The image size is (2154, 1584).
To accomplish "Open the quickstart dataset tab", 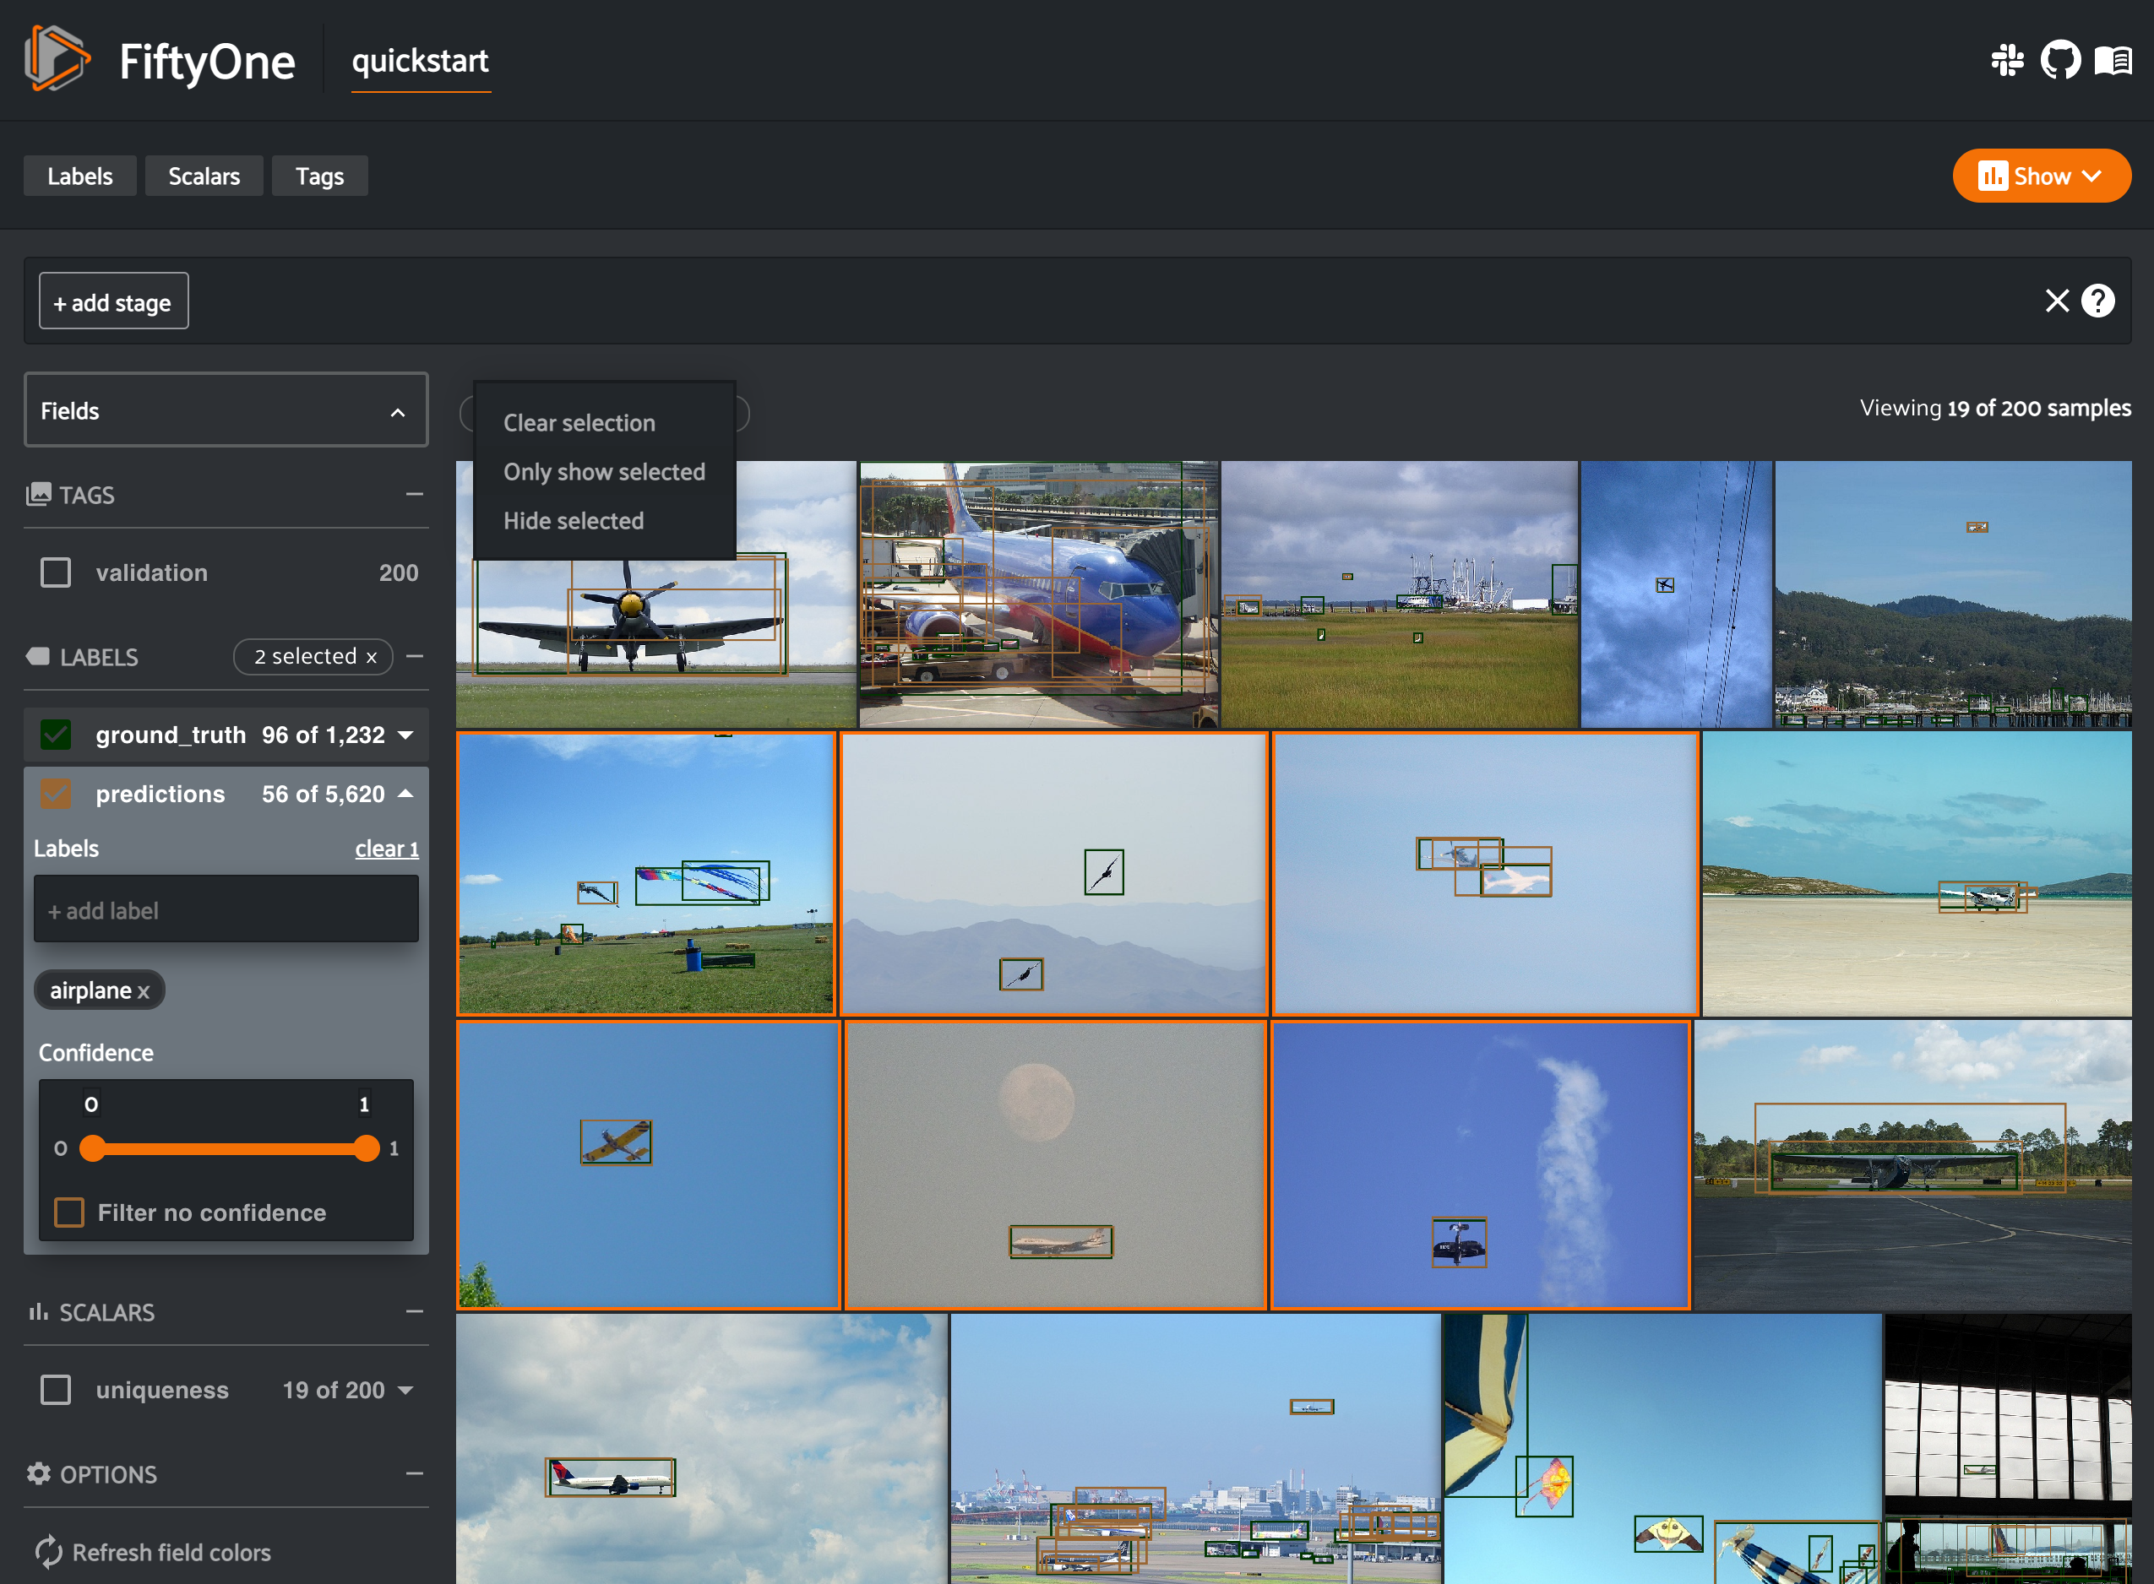I will [420, 62].
